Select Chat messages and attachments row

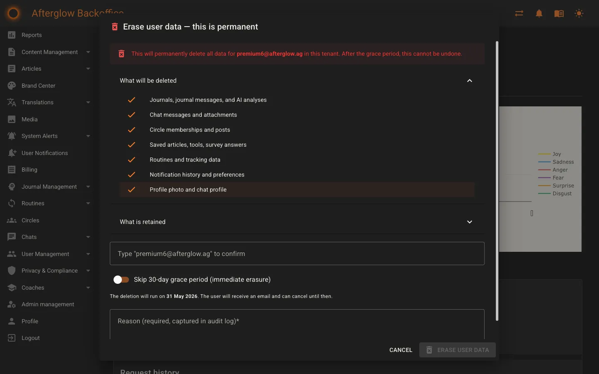[x=297, y=115]
